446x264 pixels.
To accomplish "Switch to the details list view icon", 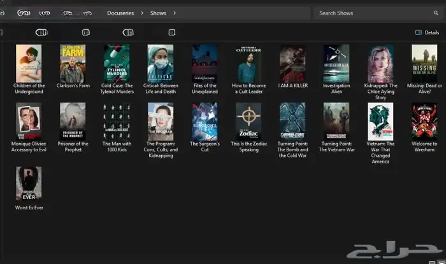I will point(432,262).
